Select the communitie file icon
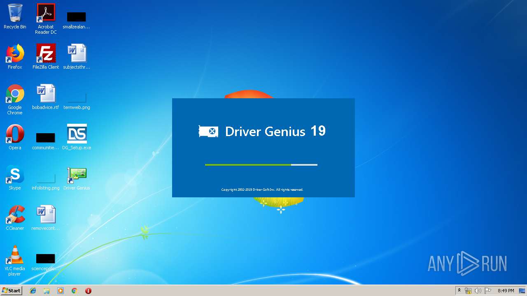 [x=46, y=141]
